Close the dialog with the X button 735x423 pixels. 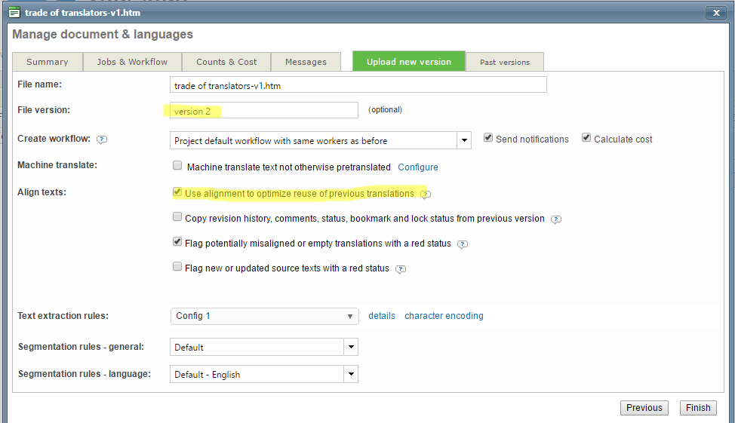715,13
